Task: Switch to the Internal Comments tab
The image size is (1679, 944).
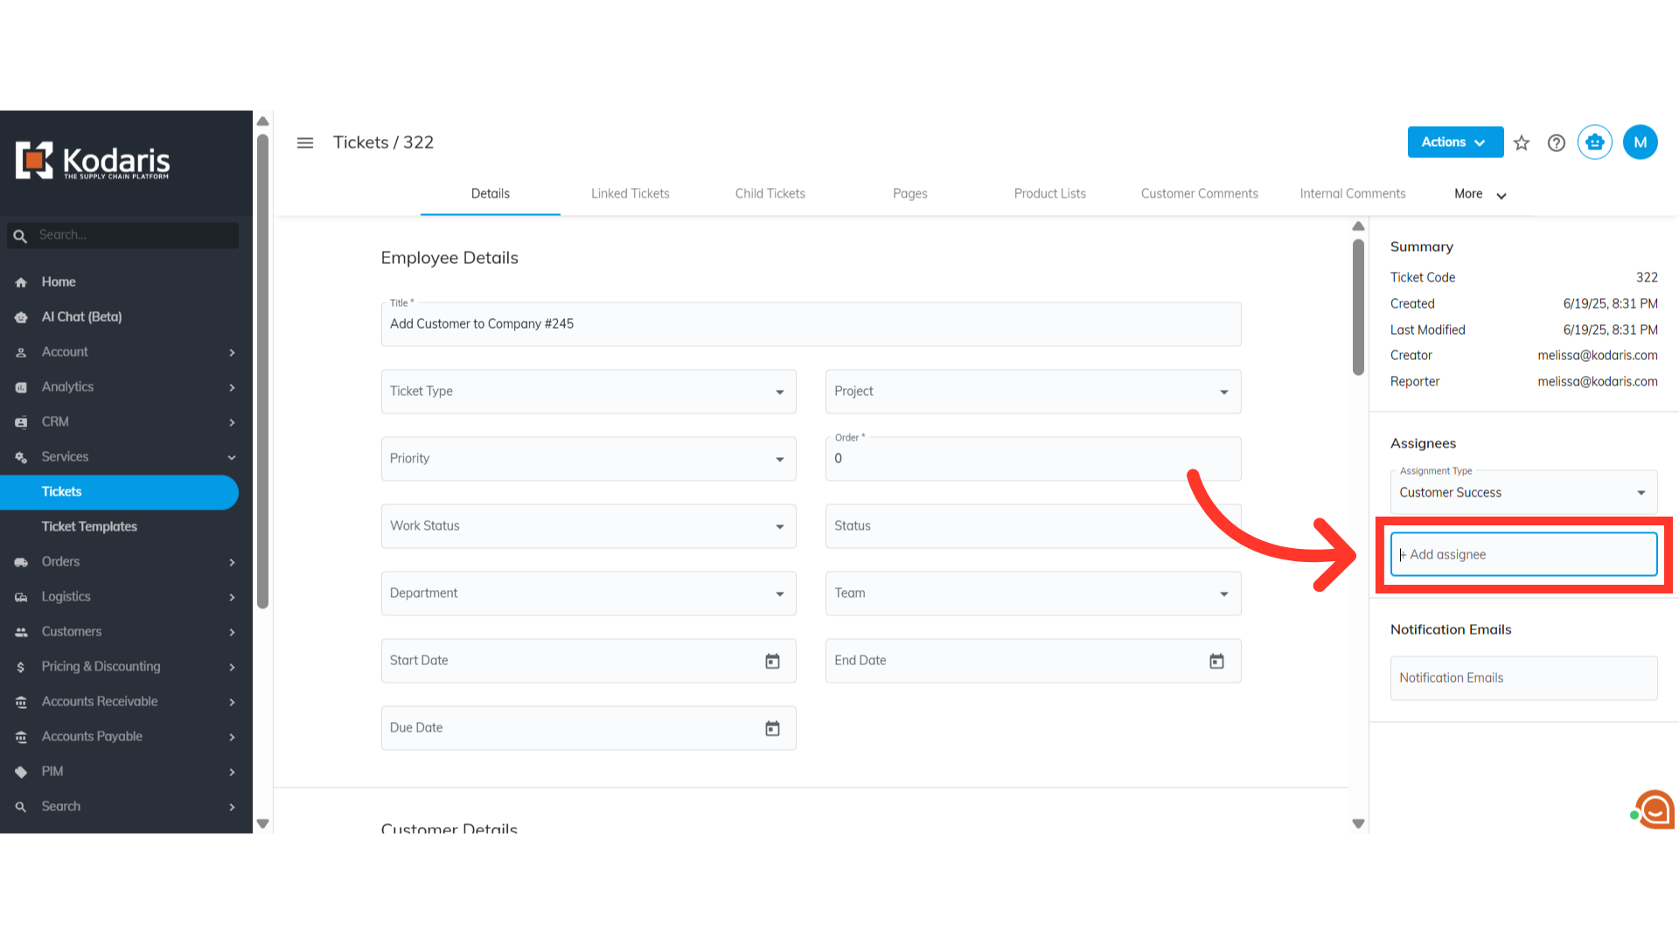Action: pos(1352,193)
